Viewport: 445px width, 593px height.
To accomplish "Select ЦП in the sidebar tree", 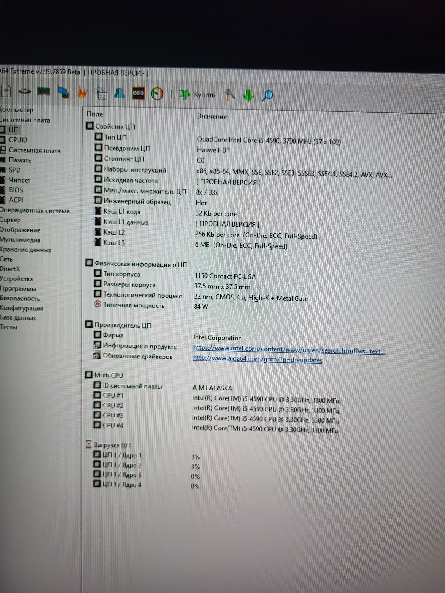I will coord(13,130).
